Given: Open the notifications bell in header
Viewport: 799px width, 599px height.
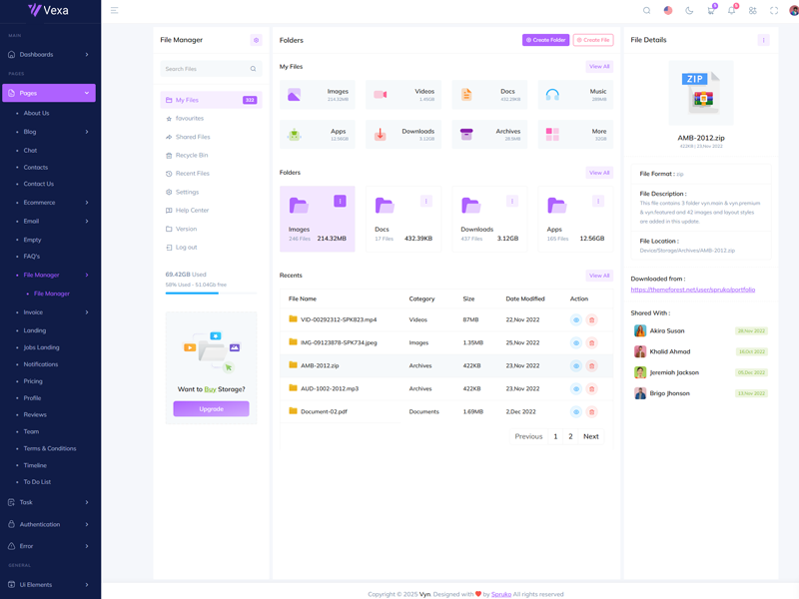Looking at the screenshot, I should pyautogui.click(x=731, y=11).
